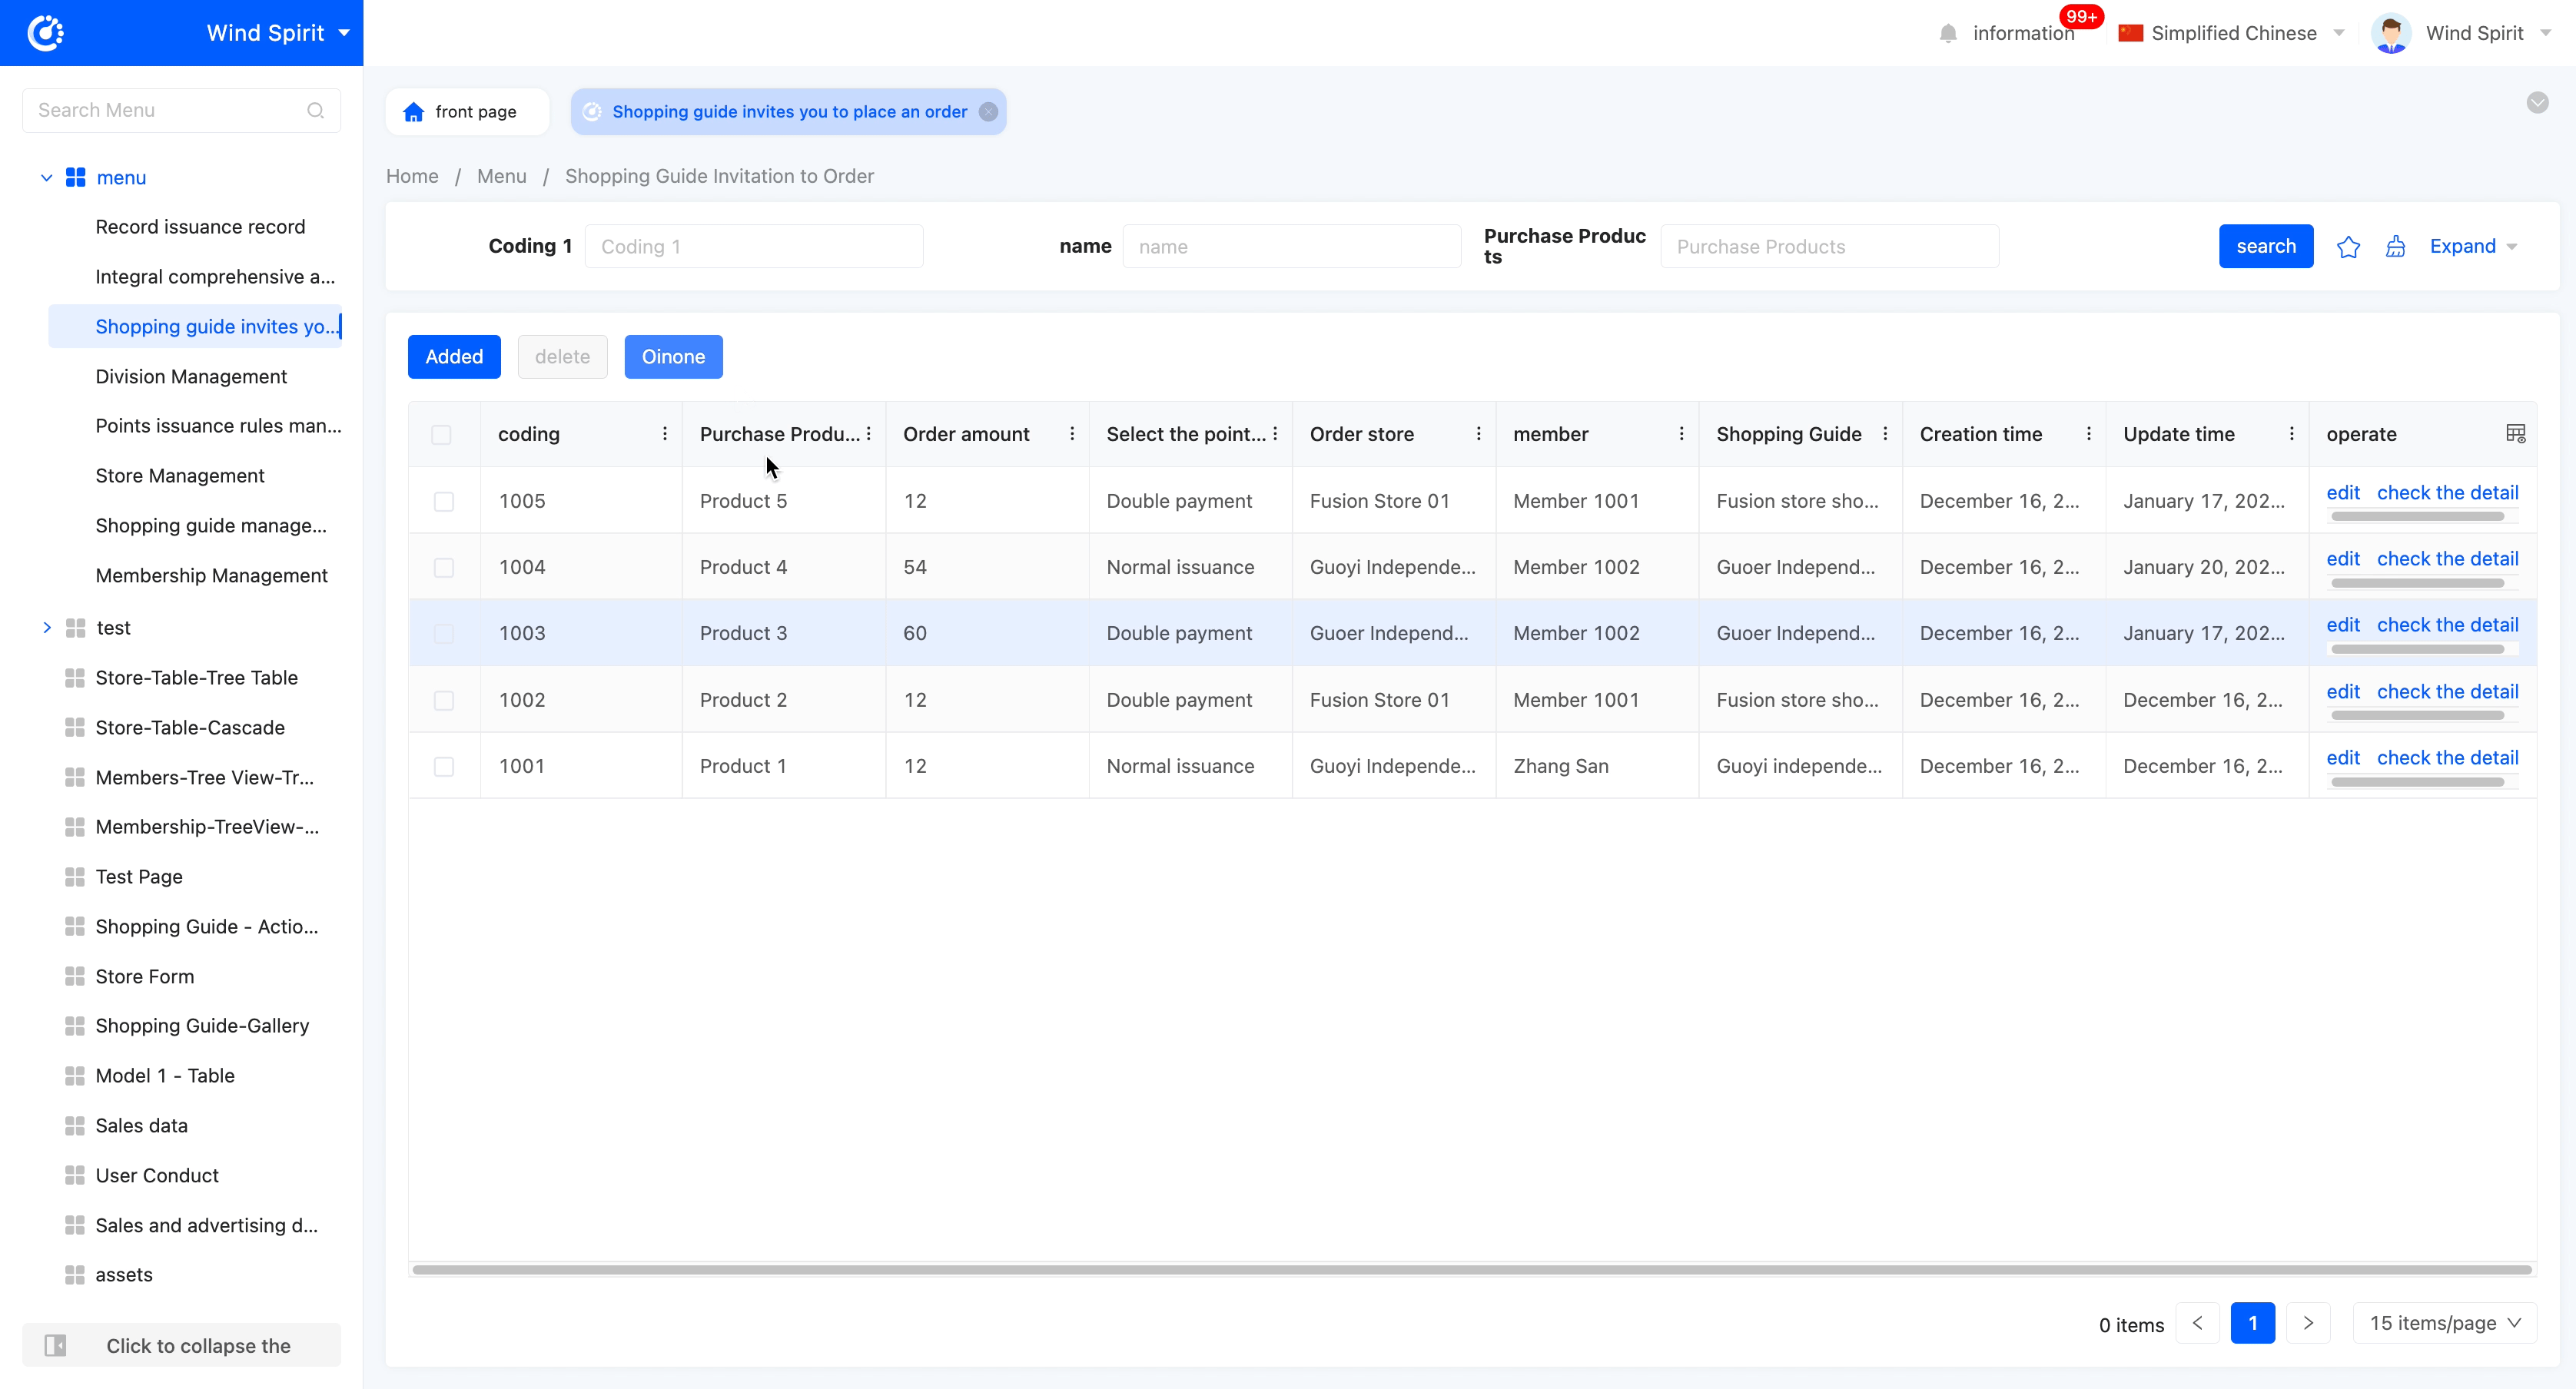Open table column settings icon

pos(2515,433)
